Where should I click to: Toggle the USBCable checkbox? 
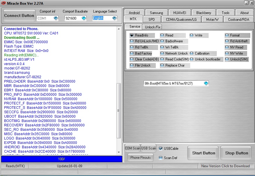[x=160, y=149]
